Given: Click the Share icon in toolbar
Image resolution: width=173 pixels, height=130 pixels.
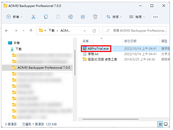Looking at the screenshot, I should (x=83, y=17).
